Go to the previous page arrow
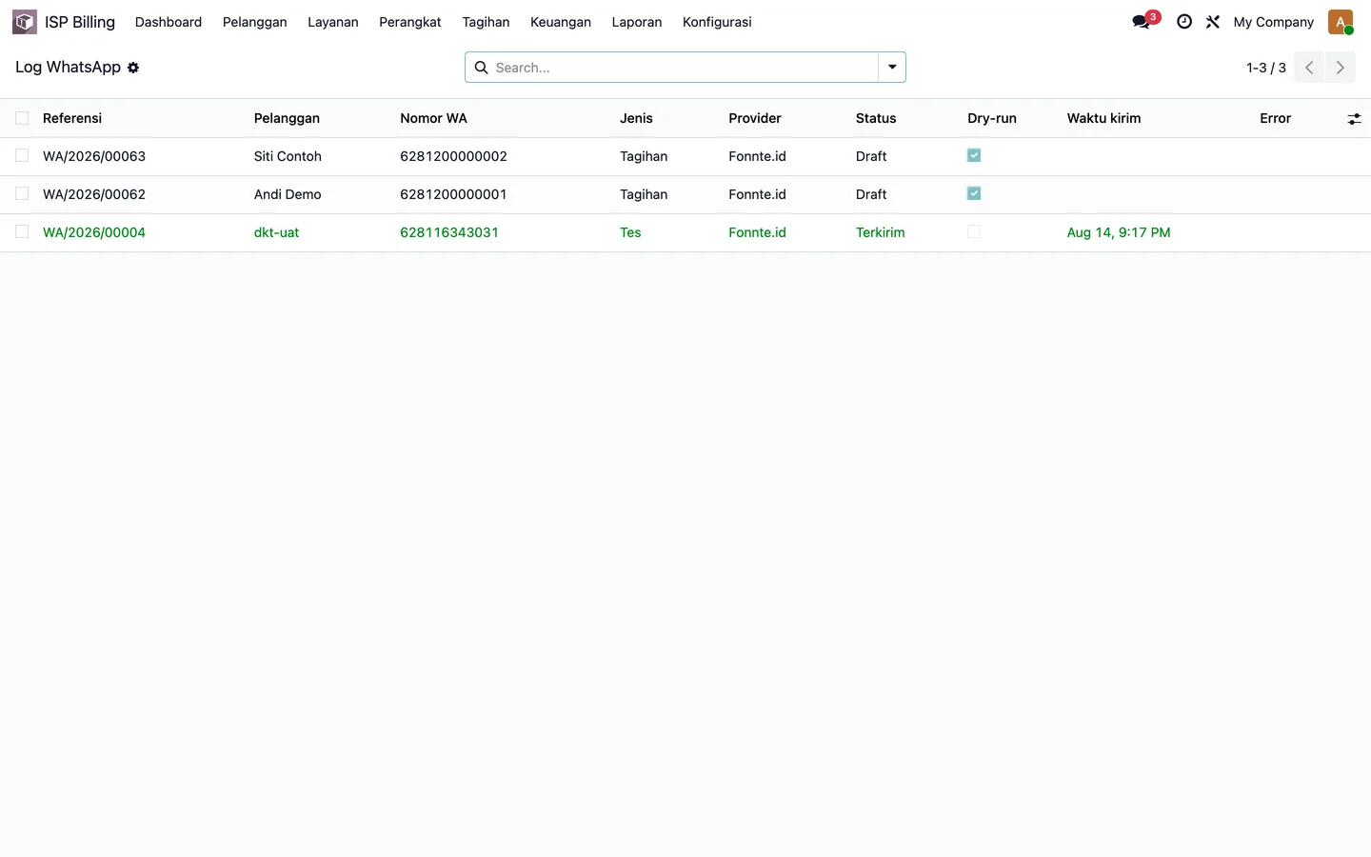1371x857 pixels. pyautogui.click(x=1309, y=68)
